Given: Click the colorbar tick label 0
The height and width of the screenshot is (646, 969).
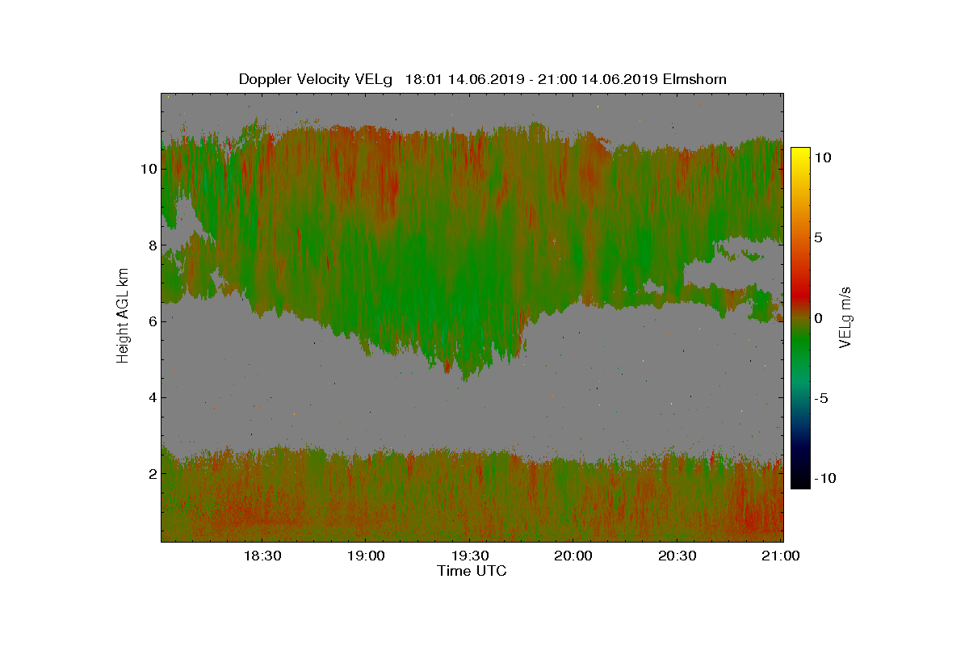Looking at the screenshot, I should pos(818,318).
